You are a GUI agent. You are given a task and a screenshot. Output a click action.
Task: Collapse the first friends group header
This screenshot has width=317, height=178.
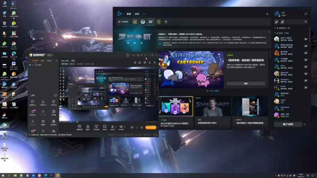[283, 28]
